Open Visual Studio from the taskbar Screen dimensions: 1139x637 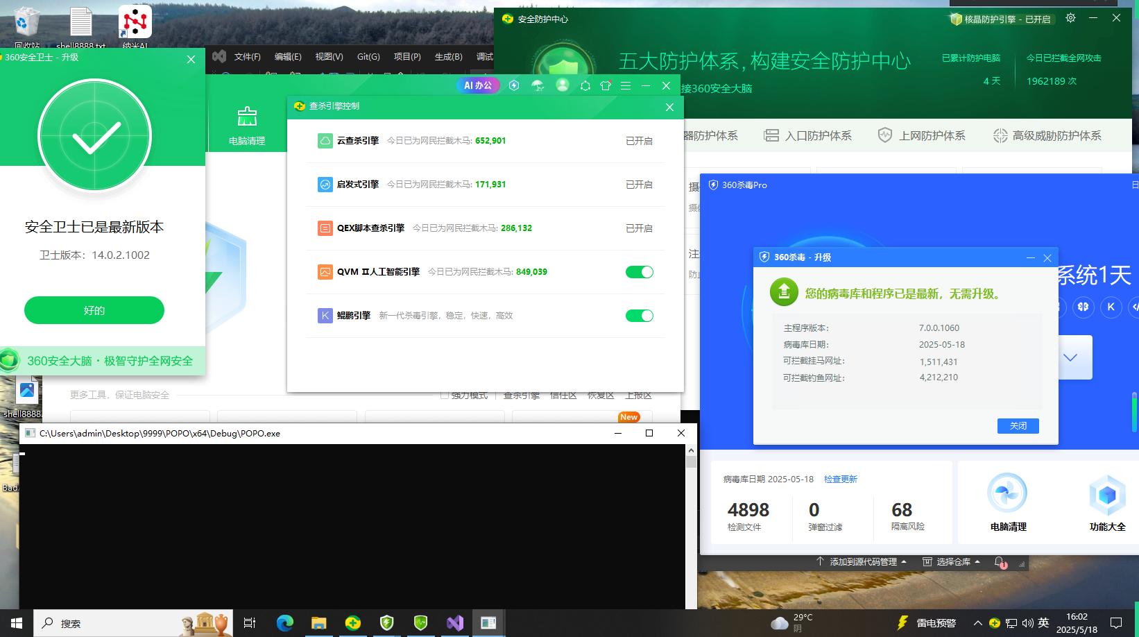[455, 623]
